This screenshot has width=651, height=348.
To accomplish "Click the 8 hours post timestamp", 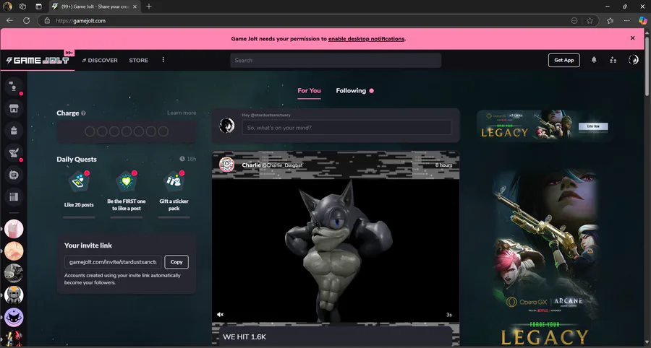I will tap(443, 165).
